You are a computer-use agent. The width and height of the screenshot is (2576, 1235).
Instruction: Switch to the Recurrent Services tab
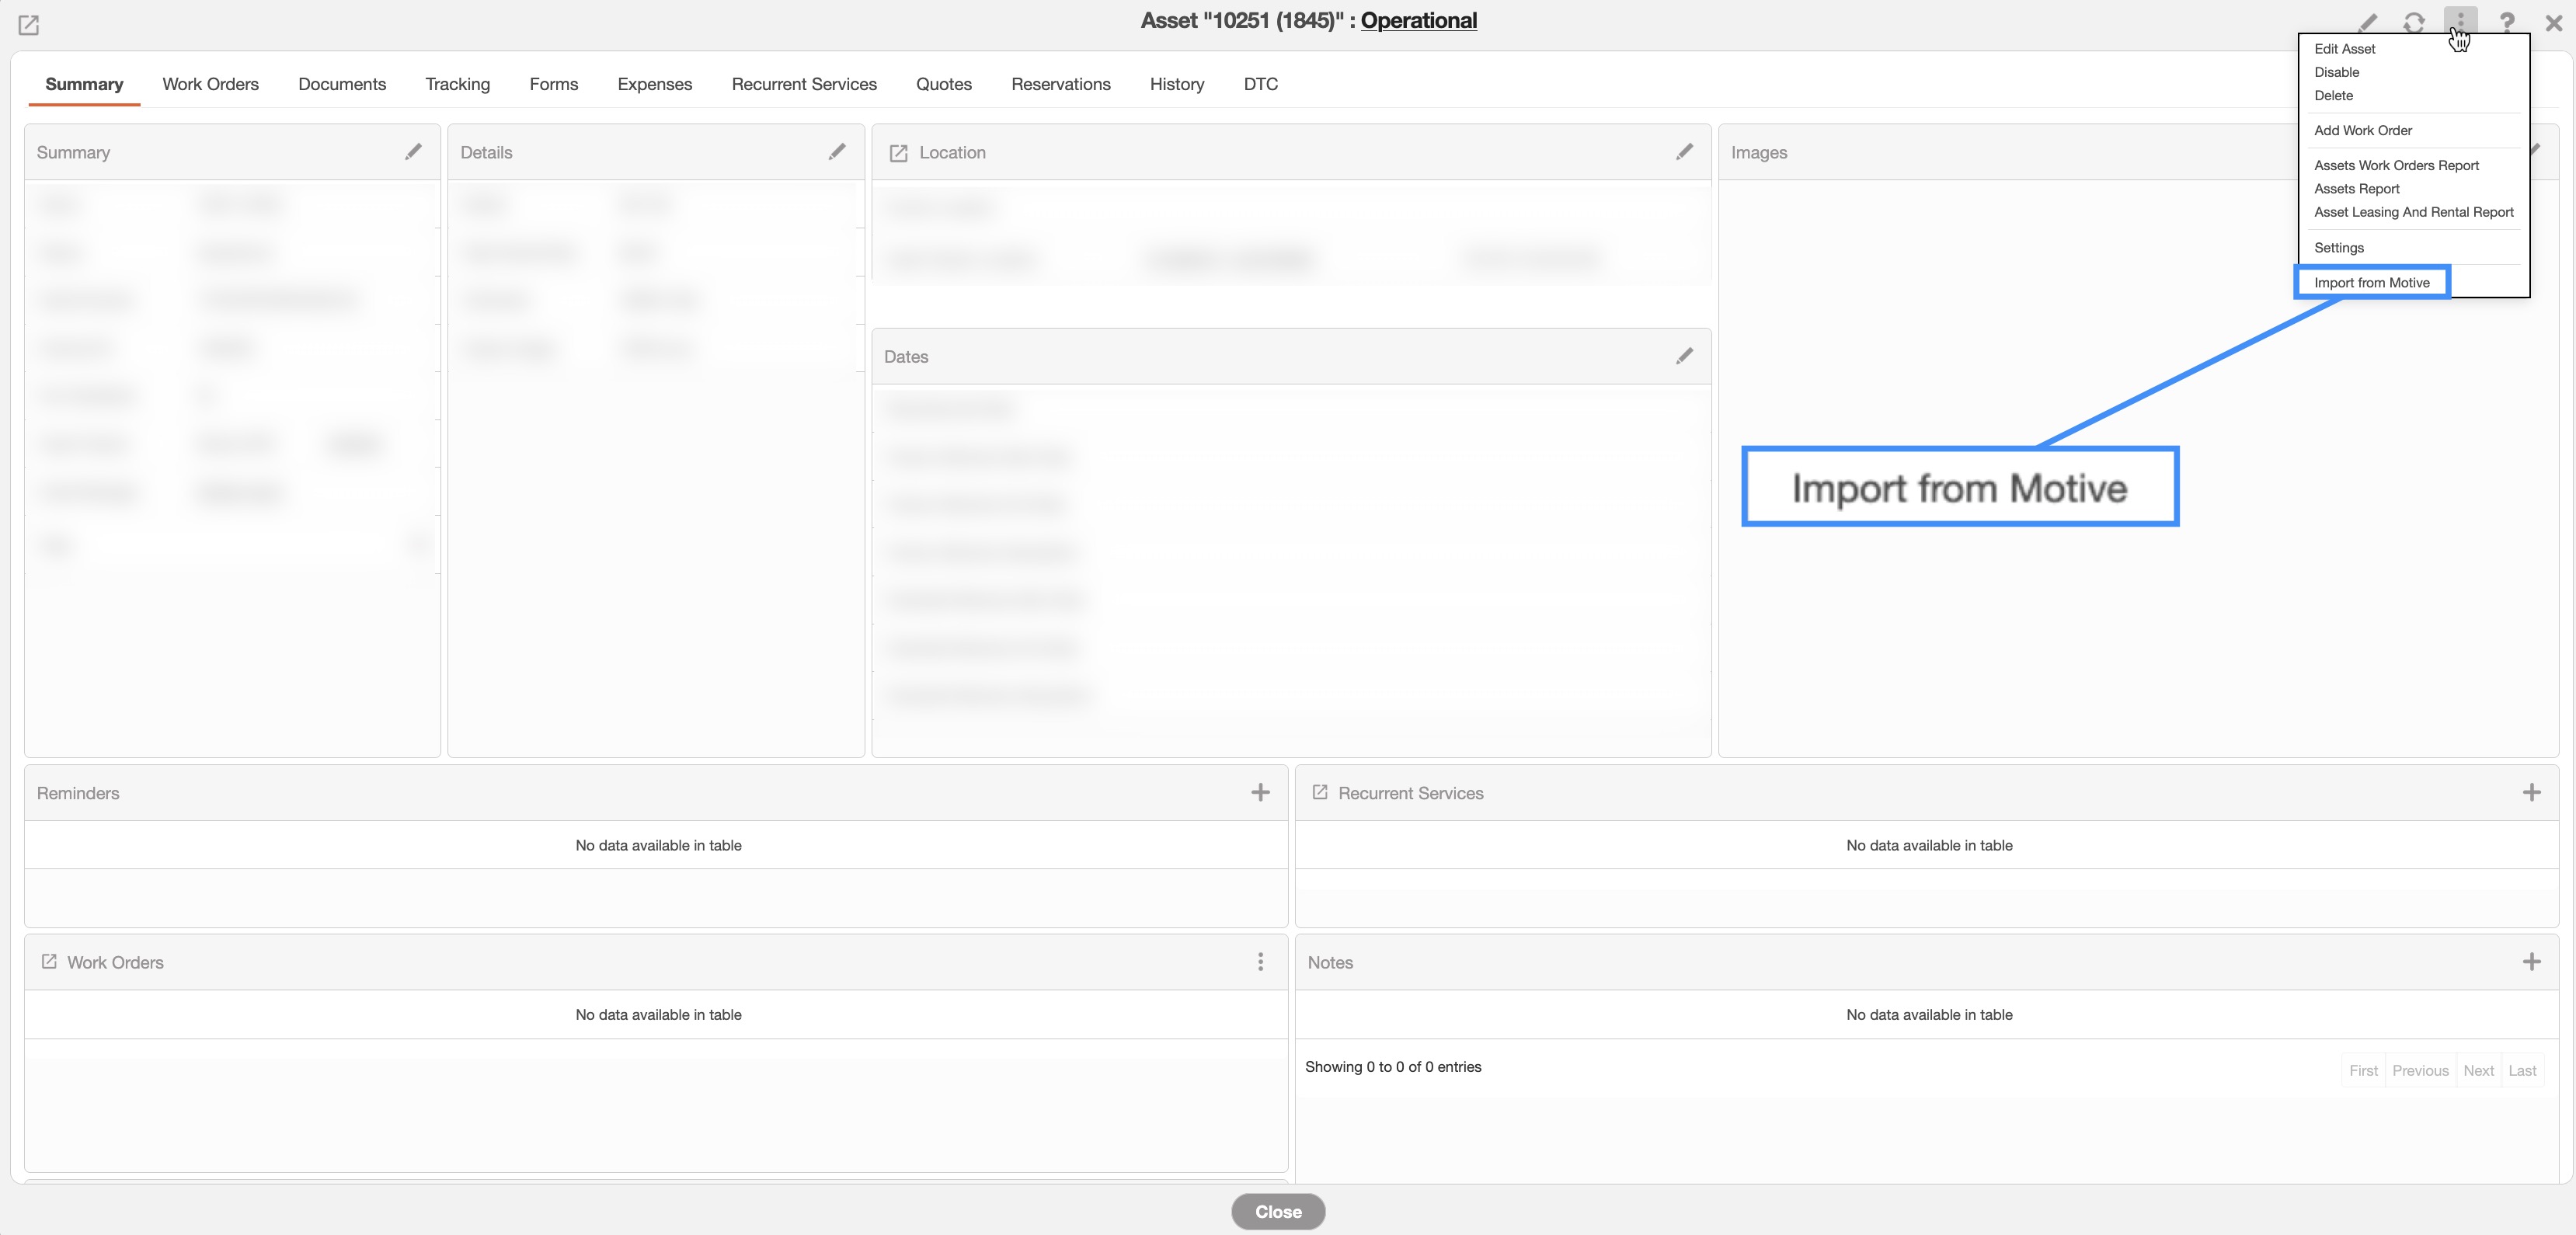pos(803,84)
